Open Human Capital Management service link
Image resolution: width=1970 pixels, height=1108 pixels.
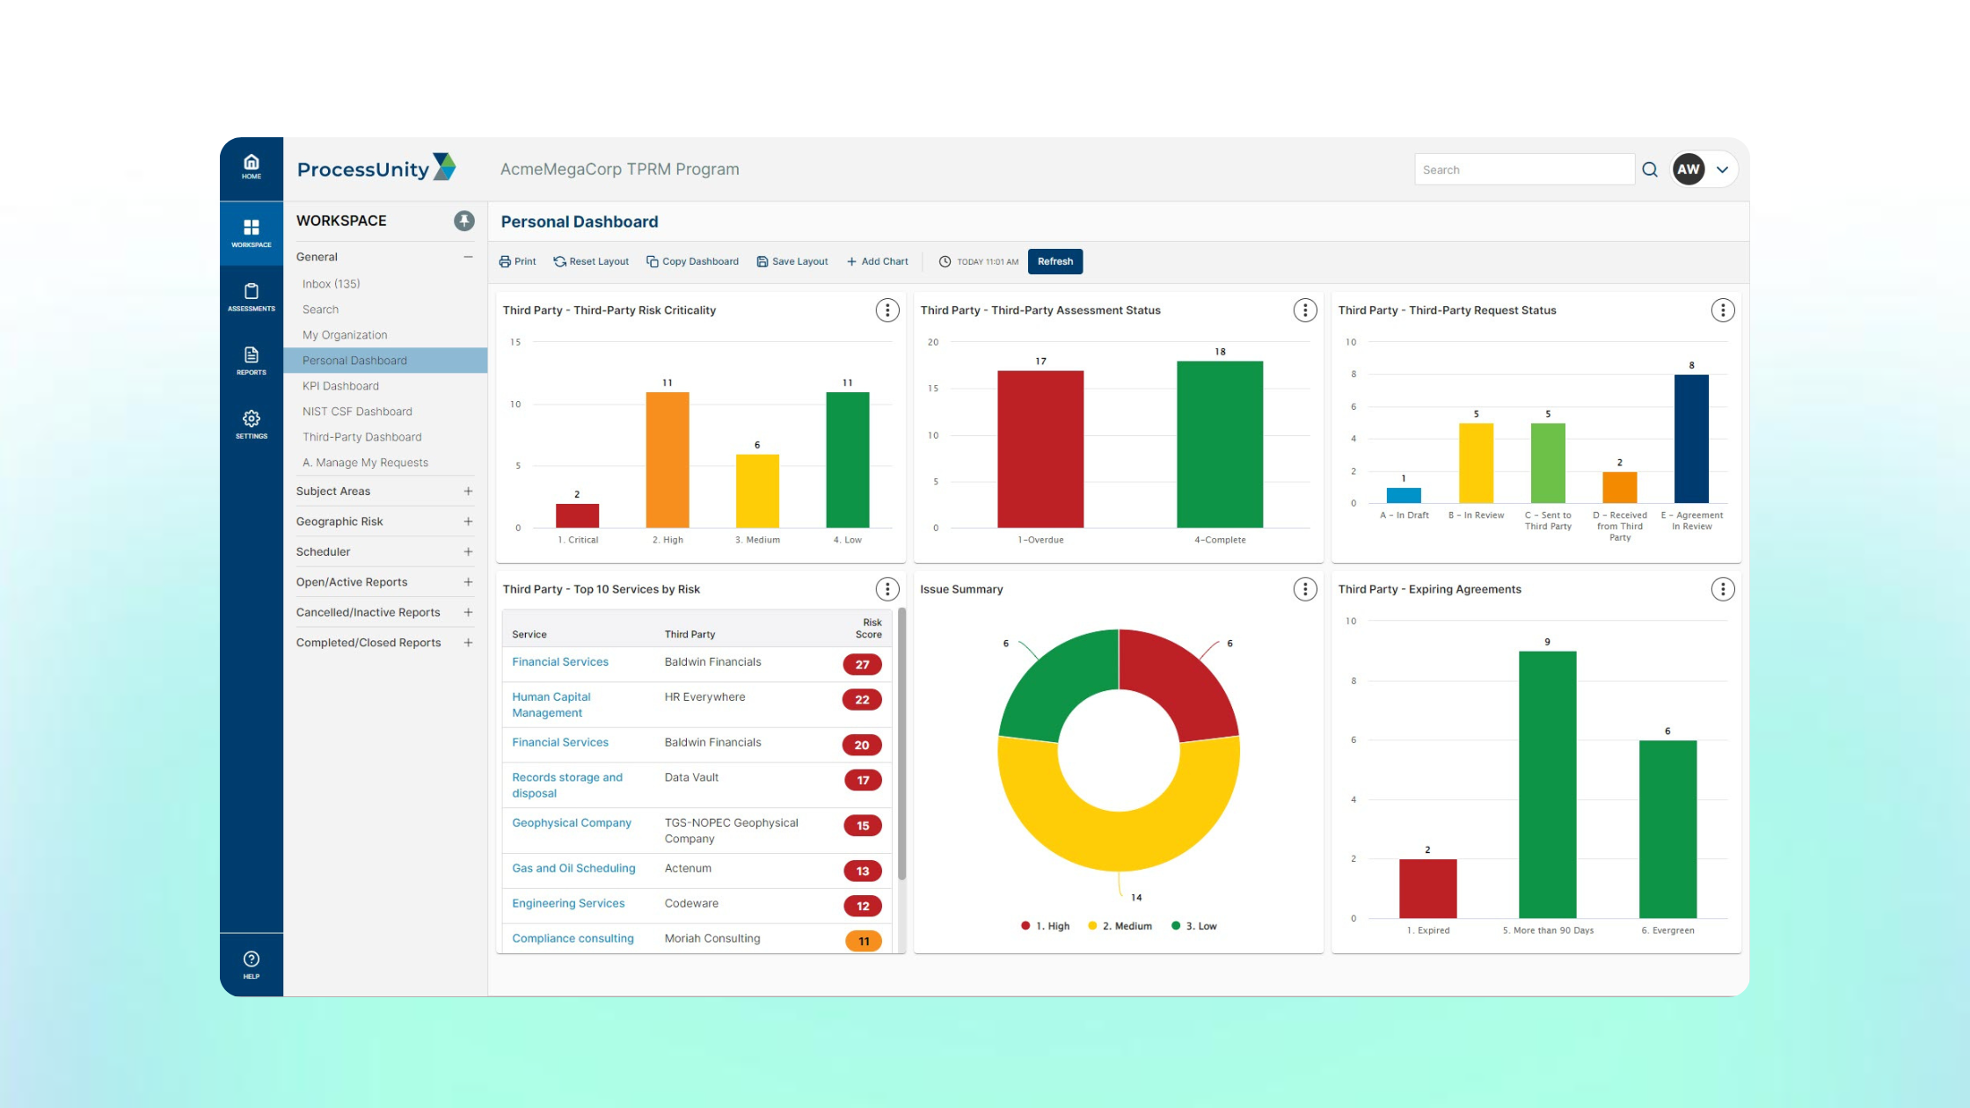(x=551, y=705)
